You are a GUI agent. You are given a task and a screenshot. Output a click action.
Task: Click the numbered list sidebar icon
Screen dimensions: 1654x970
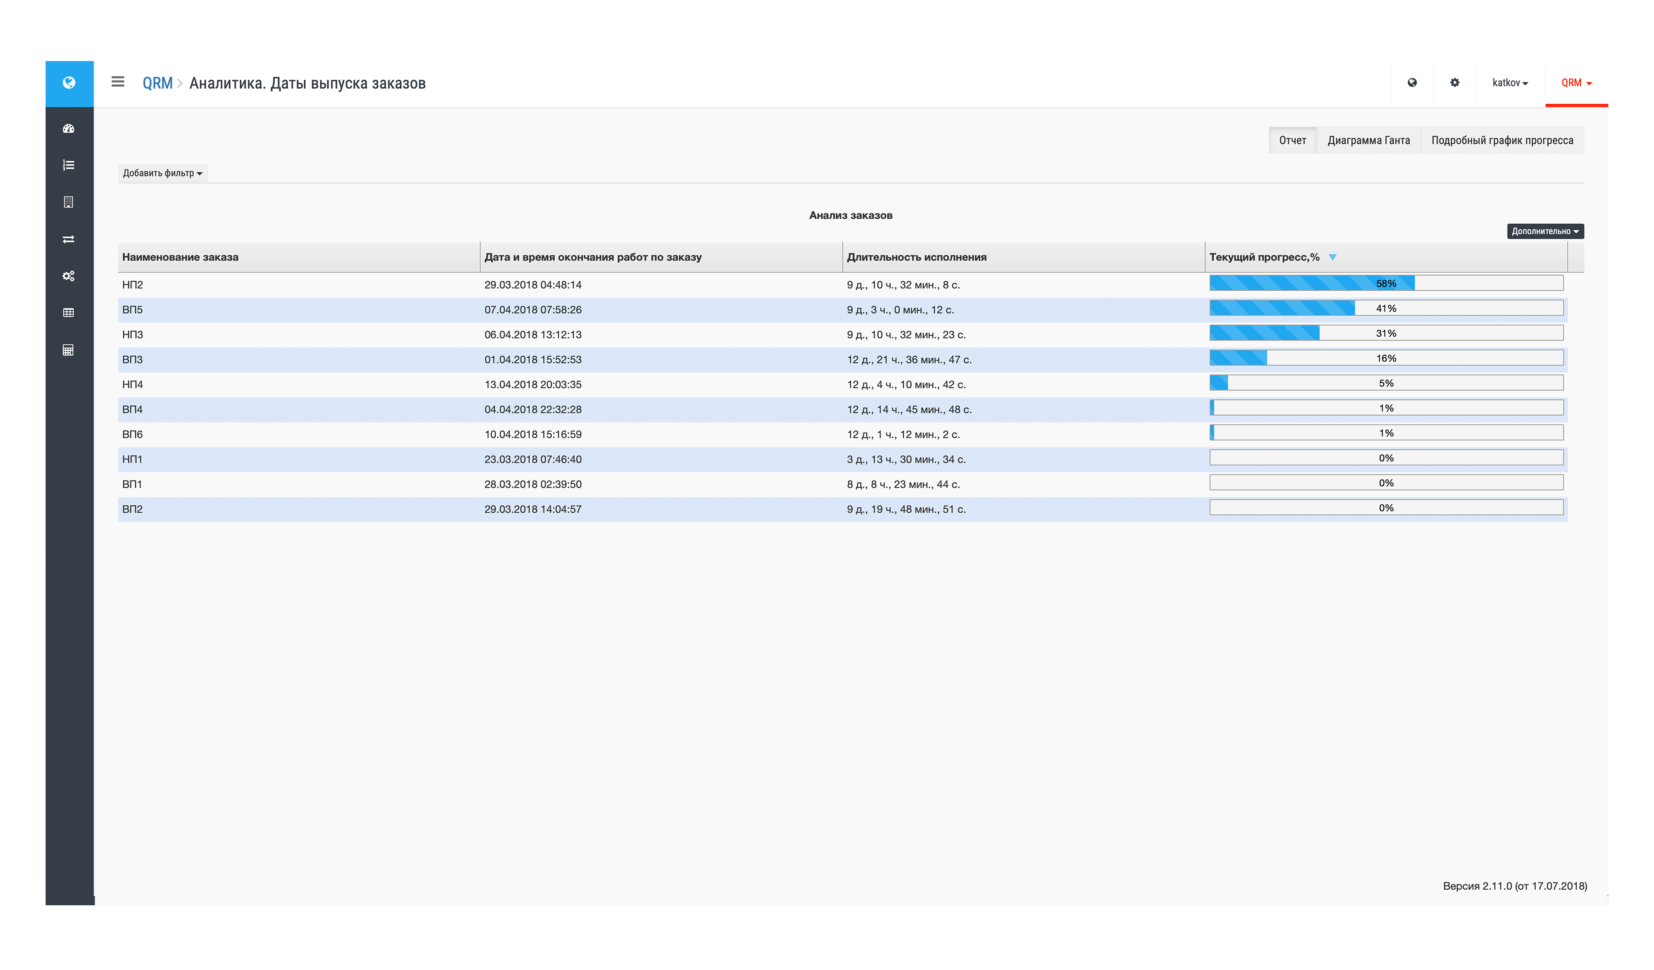(68, 165)
